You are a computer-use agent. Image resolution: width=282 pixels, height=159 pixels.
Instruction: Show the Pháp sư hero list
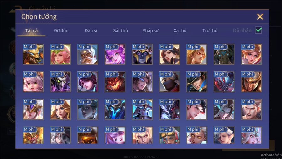point(150,31)
